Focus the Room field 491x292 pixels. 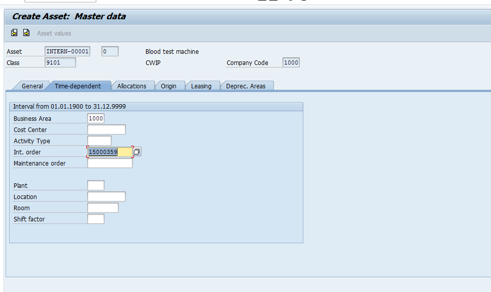103,208
